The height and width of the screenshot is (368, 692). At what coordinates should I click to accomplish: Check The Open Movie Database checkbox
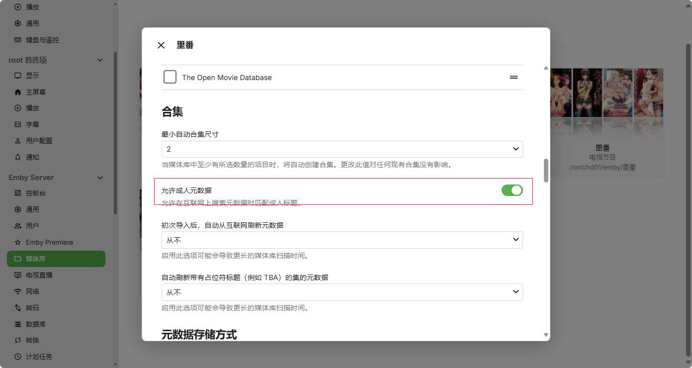(170, 77)
